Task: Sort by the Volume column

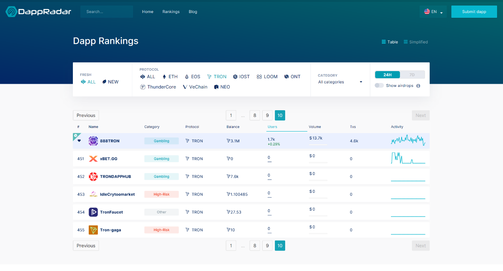Action: pos(315,127)
